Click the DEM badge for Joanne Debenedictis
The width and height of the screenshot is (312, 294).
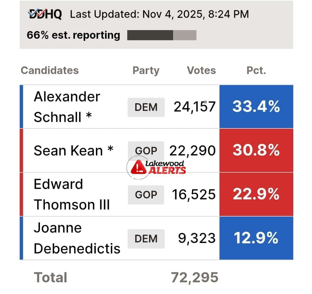[146, 239]
